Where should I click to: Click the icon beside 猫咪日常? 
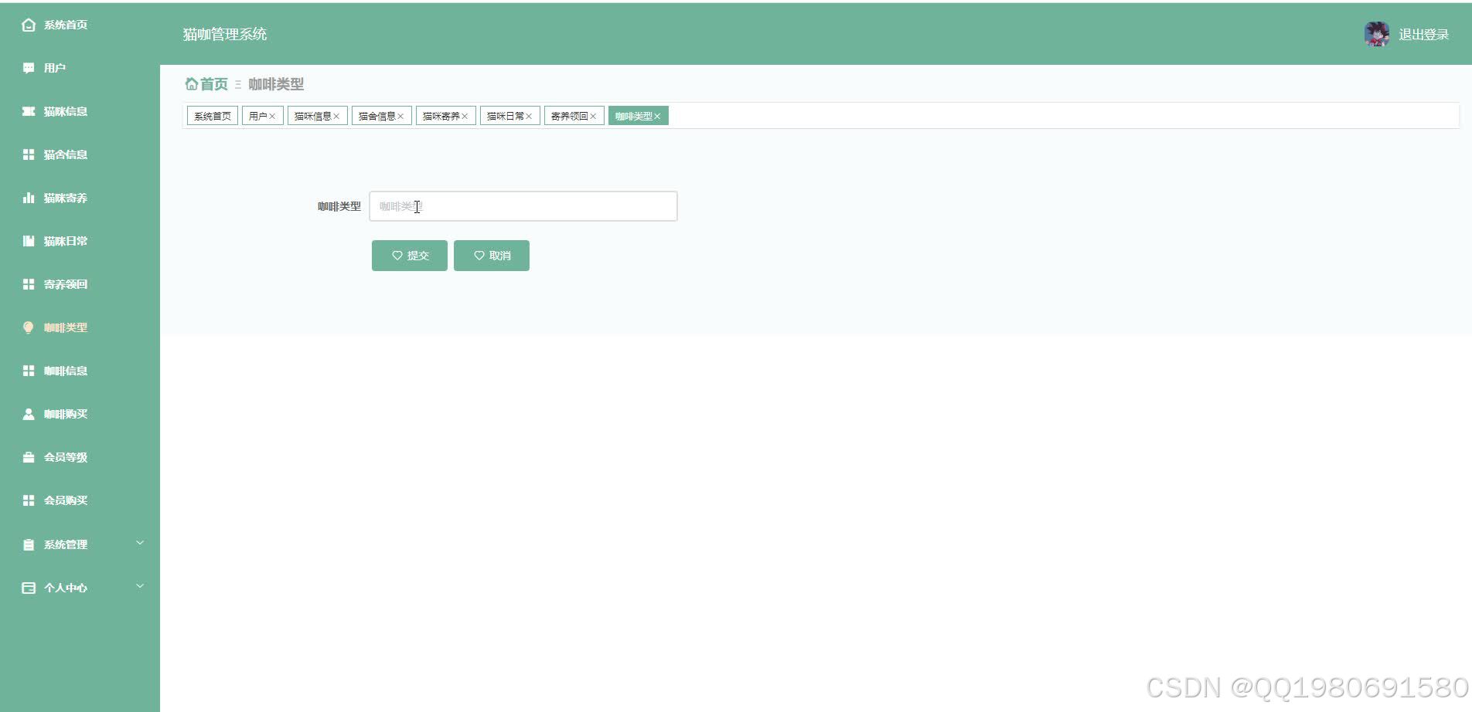point(29,241)
